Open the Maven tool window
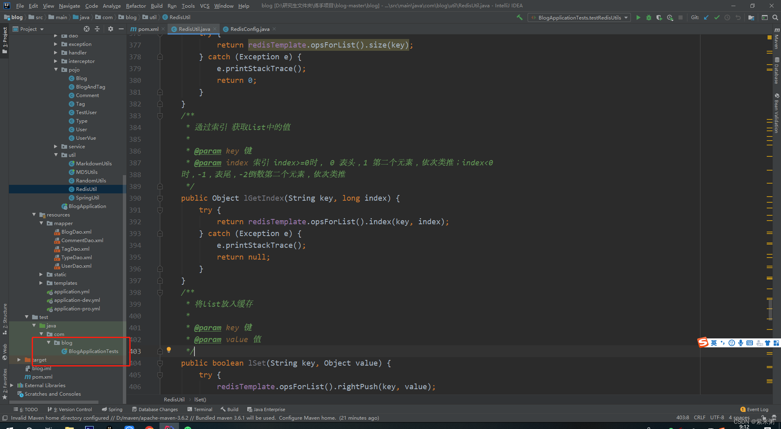The height and width of the screenshot is (429, 781). click(777, 39)
